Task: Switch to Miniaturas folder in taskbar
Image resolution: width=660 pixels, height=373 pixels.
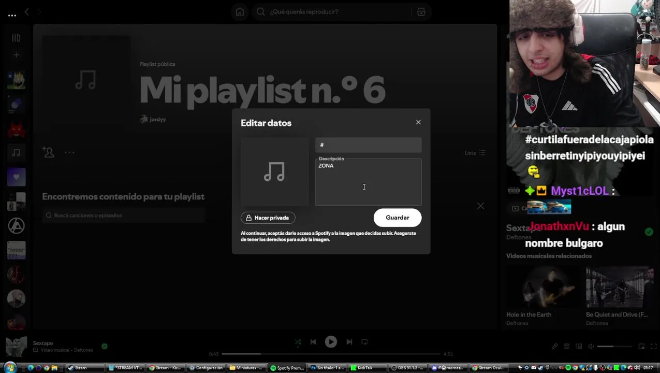Action: (247, 368)
